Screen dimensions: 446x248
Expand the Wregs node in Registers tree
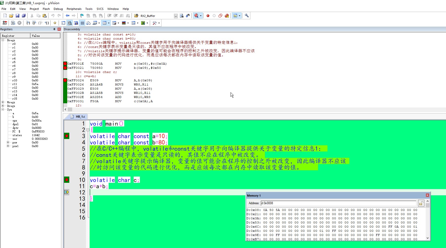3,102
